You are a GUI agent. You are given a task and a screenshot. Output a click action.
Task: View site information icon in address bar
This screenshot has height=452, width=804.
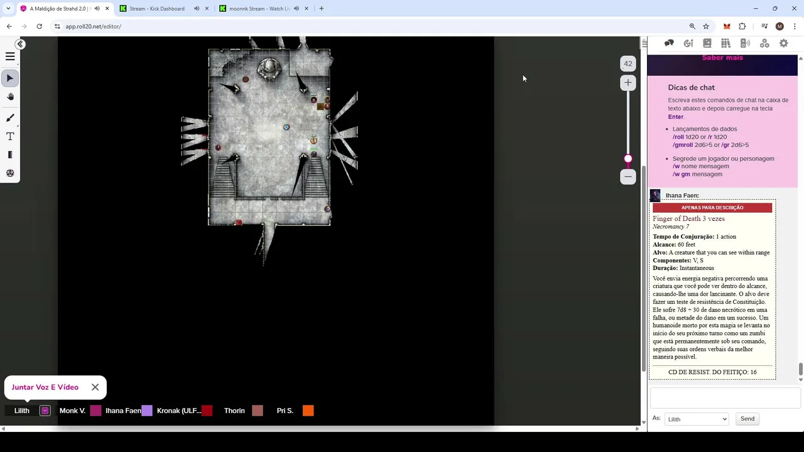(57, 26)
